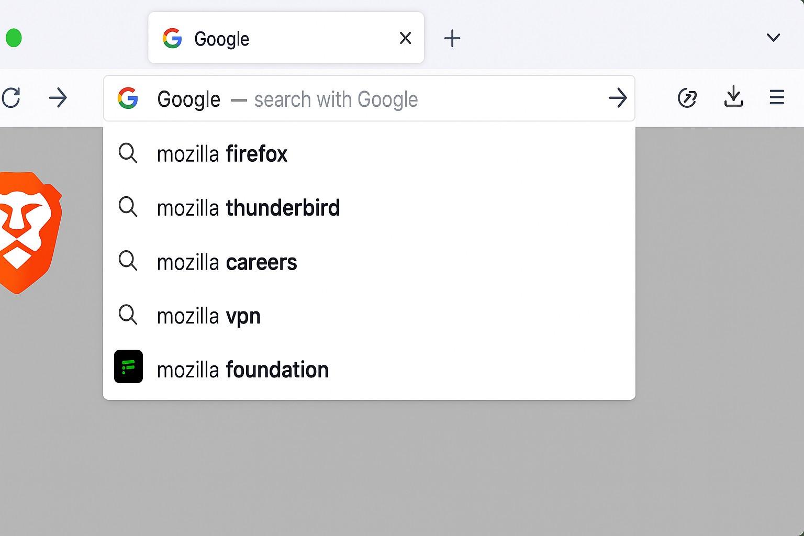The height and width of the screenshot is (536, 804).
Task: Click the green window button
Action: point(14,38)
